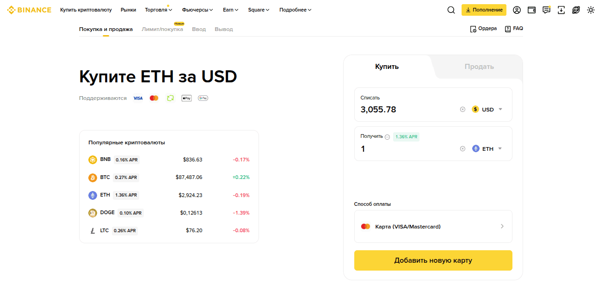The image size is (598, 284).
Task: Click the Ордера orders icon
Action: click(x=473, y=29)
